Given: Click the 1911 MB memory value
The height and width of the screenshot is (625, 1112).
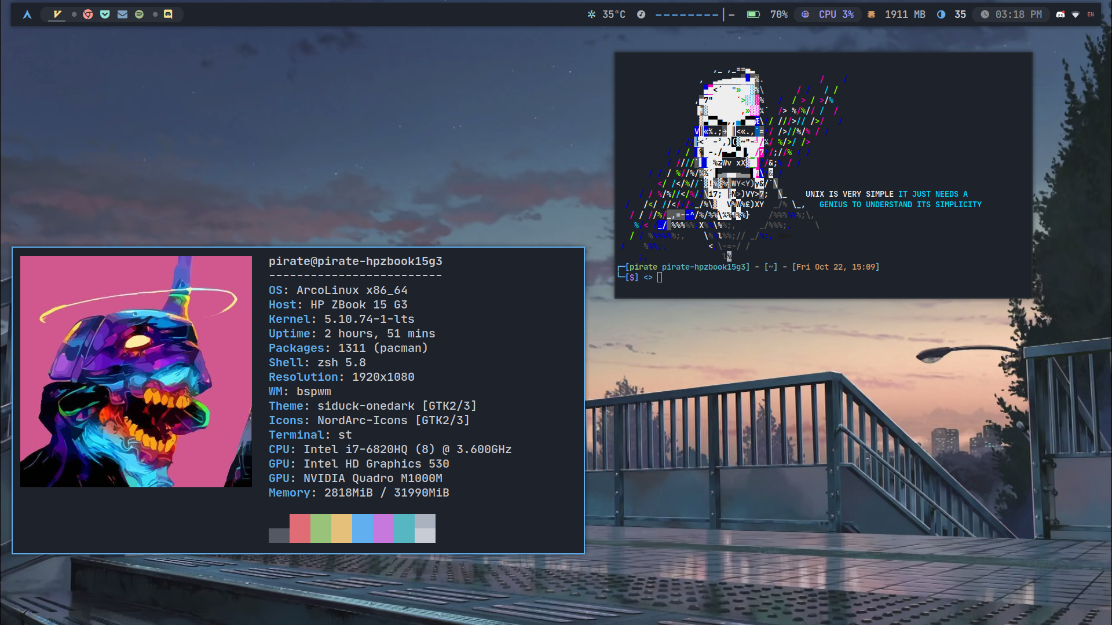Looking at the screenshot, I should [905, 14].
